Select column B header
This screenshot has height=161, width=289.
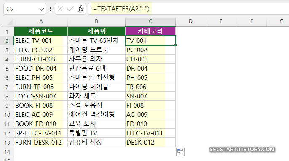pyautogui.click(x=96, y=21)
